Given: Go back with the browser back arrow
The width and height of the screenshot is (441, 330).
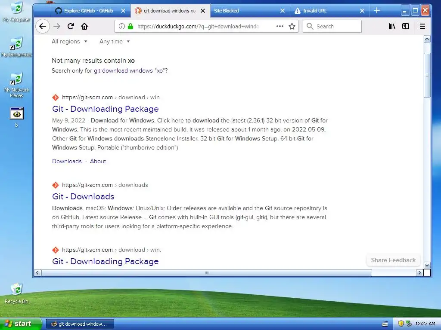Looking at the screenshot, I should (x=43, y=26).
